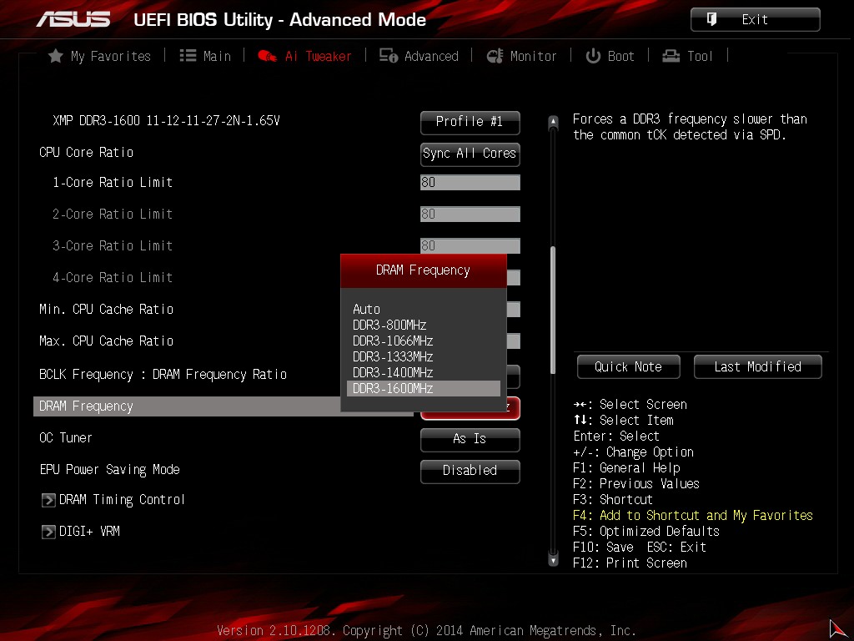Pick DDR3-1600MHz option in popup
854x641 pixels.
point(392,388)
